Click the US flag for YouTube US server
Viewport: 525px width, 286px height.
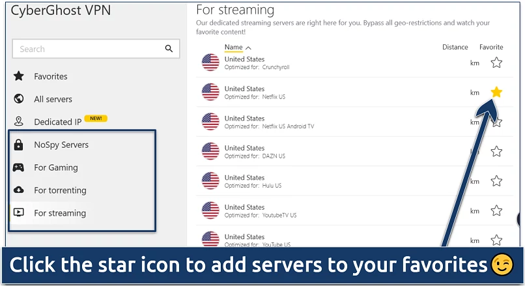(x=210, y=239)
